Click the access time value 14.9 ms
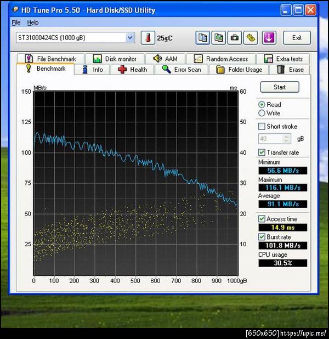The height and width of the screenshot is (339, 329). coord(283,228)
